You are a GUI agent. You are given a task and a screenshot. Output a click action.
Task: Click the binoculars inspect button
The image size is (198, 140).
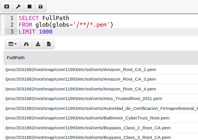coord(26,44)
